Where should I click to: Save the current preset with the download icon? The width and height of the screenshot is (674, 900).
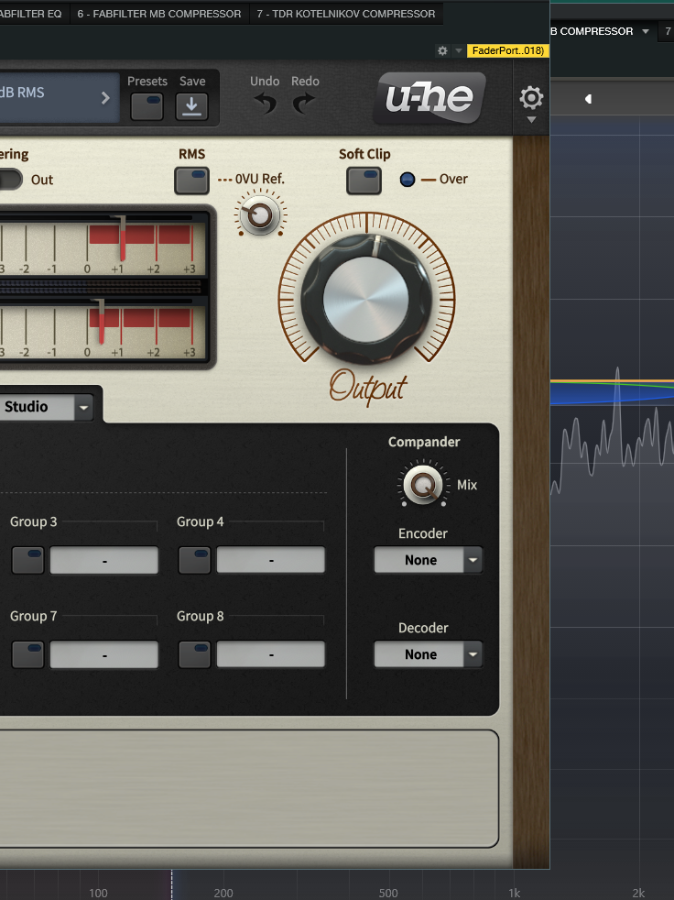(191, 106)
